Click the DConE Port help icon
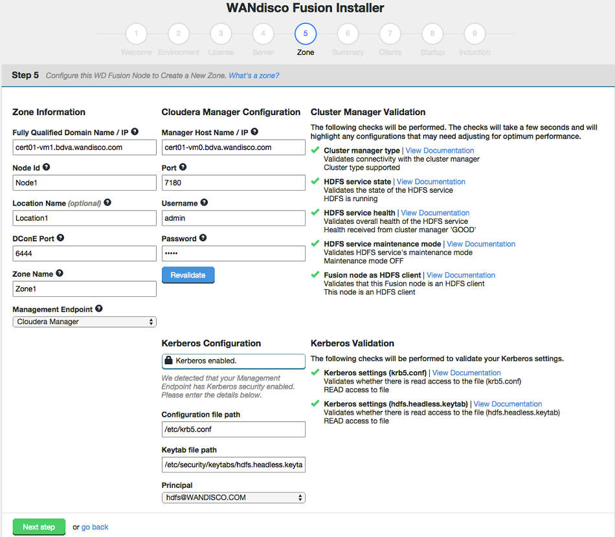The height and width of the screenshot is (537, 615). (60, 237)
